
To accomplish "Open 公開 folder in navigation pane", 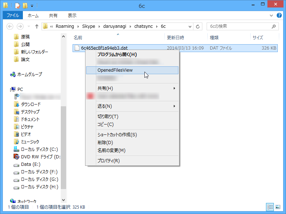I will tap(25, 44).
